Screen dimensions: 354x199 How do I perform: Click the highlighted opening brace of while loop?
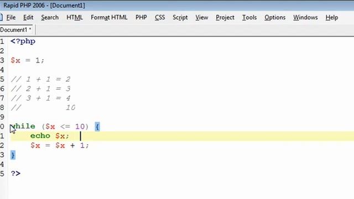click(97, 127)
